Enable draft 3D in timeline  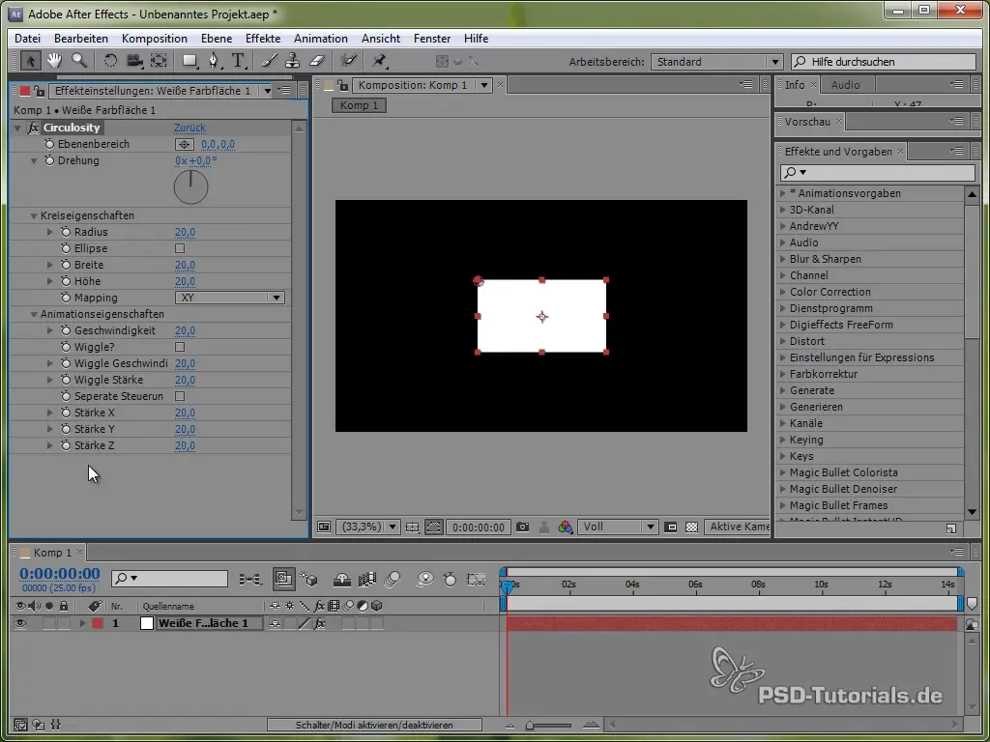pyautogui.click(x=308, y=579)
